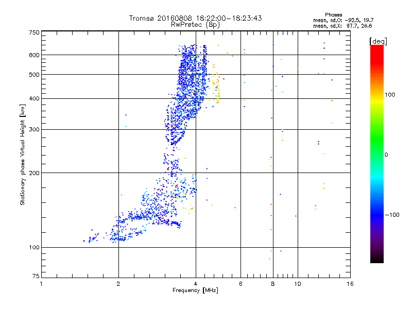
Task: Click the '1' x-axis tick label
Action: pos(41,284)
